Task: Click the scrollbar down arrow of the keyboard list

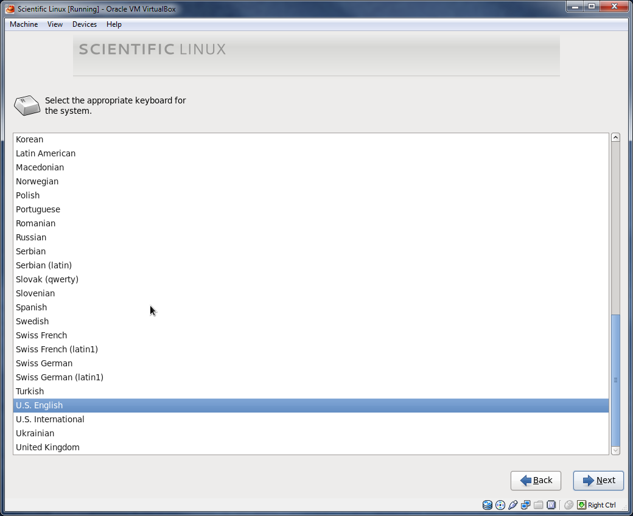Action: point(615,450)
